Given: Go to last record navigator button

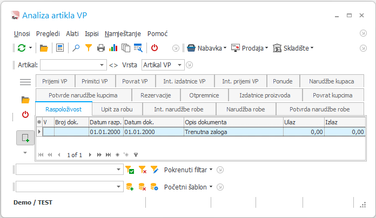Looking at the screenshot, I should (109, 155).
